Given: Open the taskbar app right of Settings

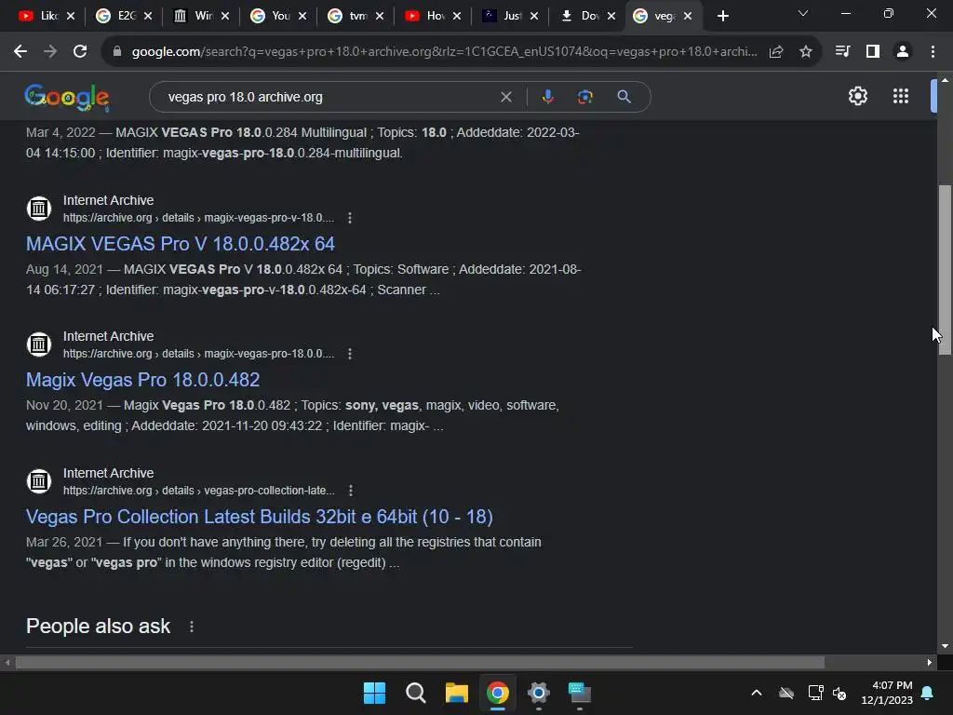Looking at the screenshot, I should click(x=579, y=693).
